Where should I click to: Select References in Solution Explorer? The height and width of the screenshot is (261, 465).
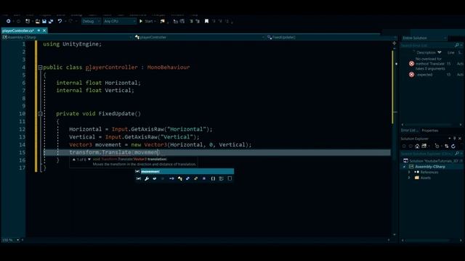tap(429, 173)
